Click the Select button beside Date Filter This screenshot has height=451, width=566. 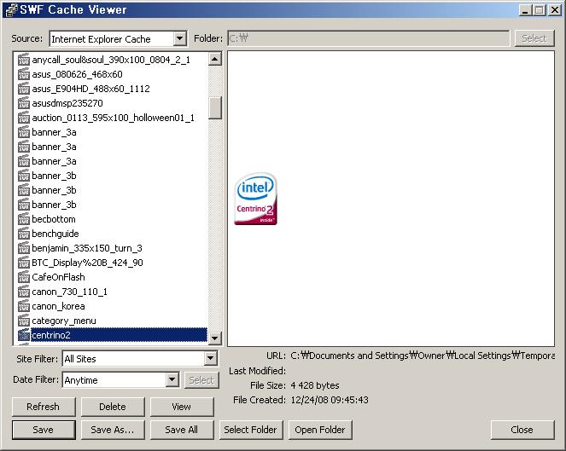(x=201, y=379)
